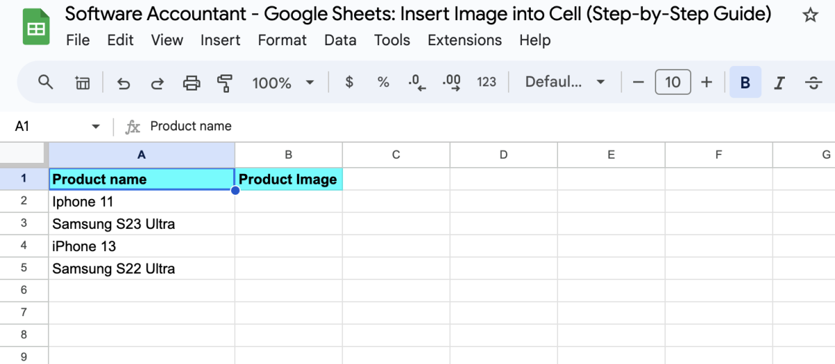Screen dimensions: 835x364
Task: Select column C header
Action: pyautogui.click(x=396, y=155)
